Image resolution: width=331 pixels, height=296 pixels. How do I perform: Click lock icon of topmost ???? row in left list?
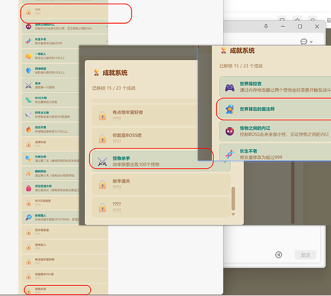coord(28,12)
